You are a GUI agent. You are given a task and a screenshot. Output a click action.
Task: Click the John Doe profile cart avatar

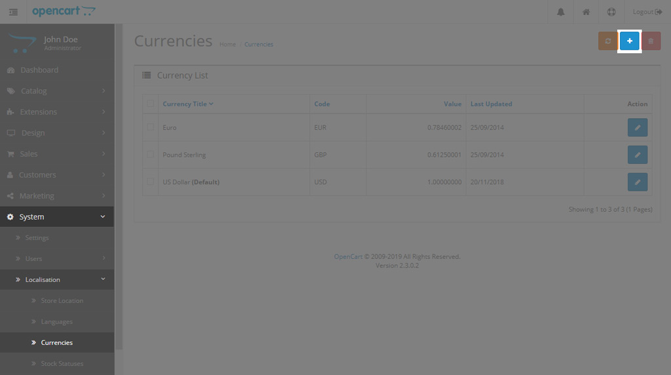pyautogui.click(x=22, y=44)
